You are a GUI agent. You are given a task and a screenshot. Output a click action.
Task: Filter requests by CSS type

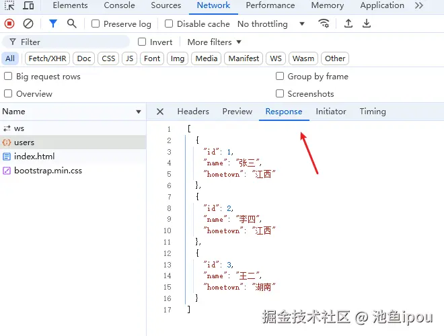pos(108,58)
